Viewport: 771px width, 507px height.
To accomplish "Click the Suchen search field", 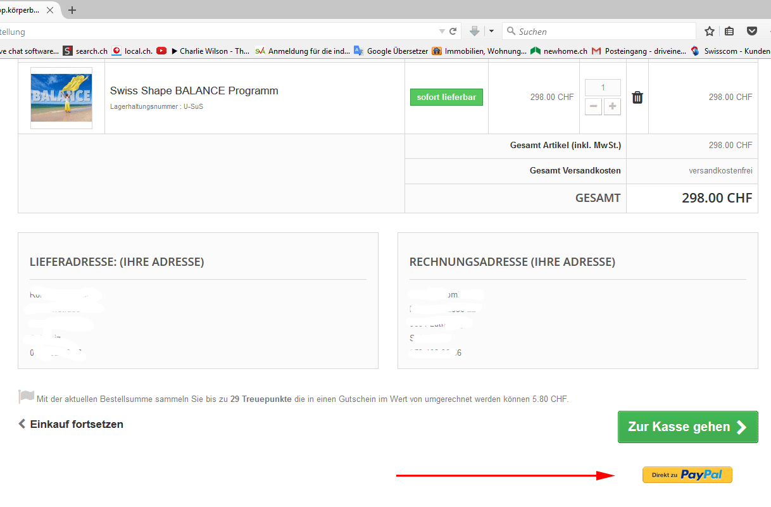I will pos(599,31).
